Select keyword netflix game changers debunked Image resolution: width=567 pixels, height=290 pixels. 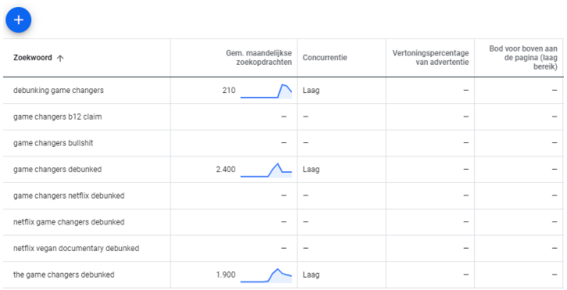tap(69, 222)
